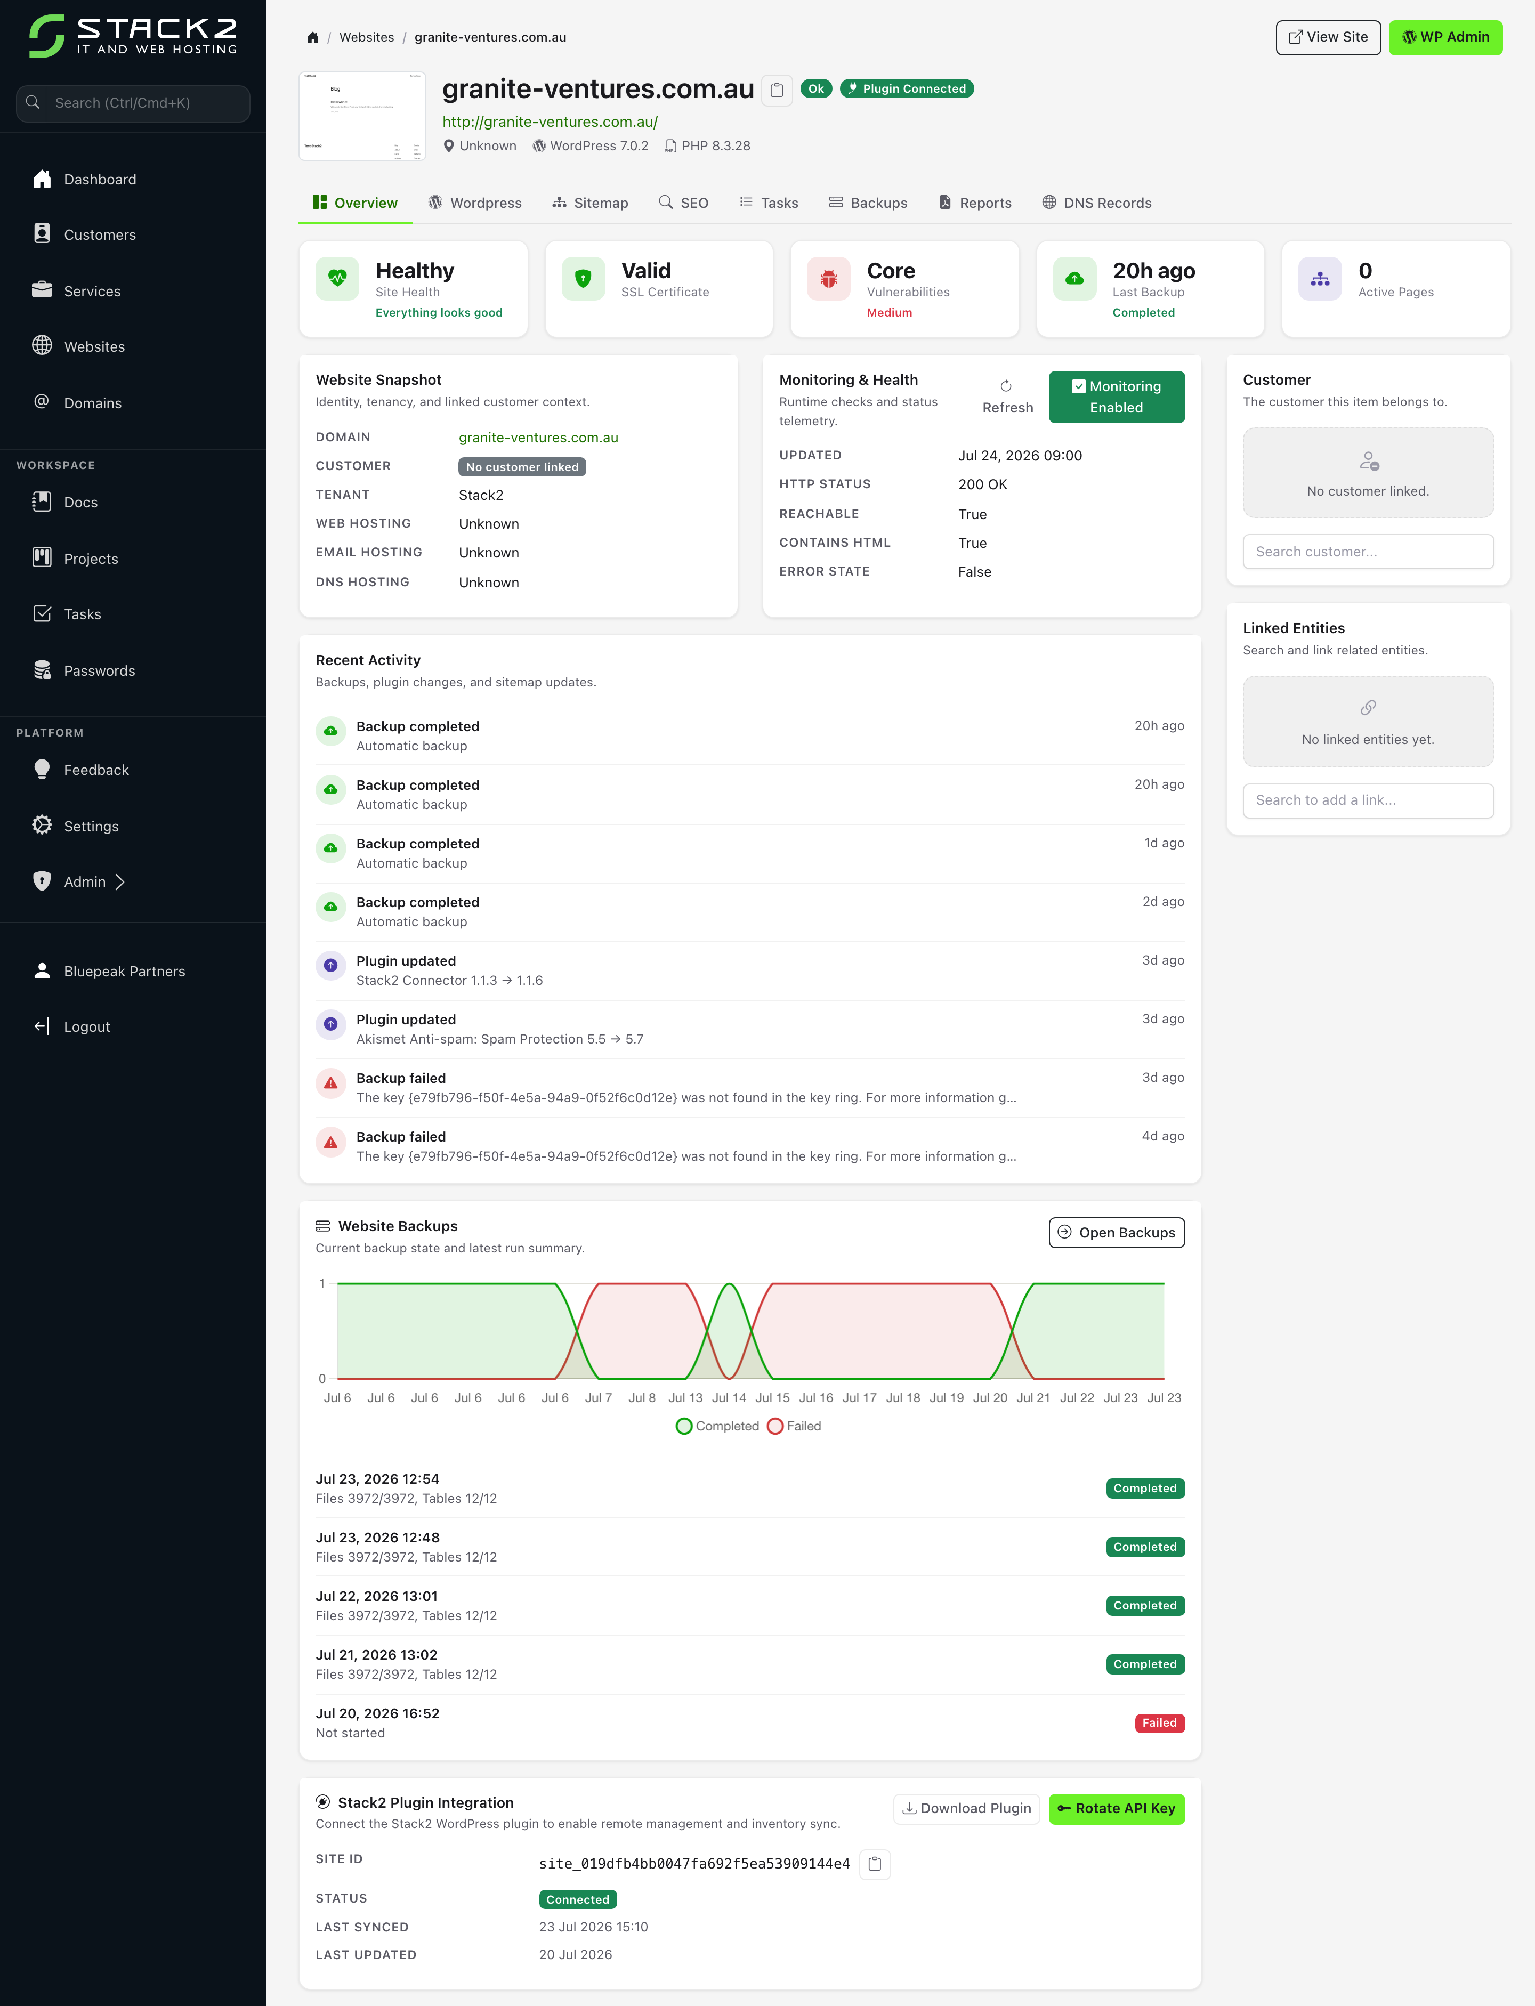Select the Jul 20, 2026 16:52 backup row

pyautogui.click(x=749, y=1723)
